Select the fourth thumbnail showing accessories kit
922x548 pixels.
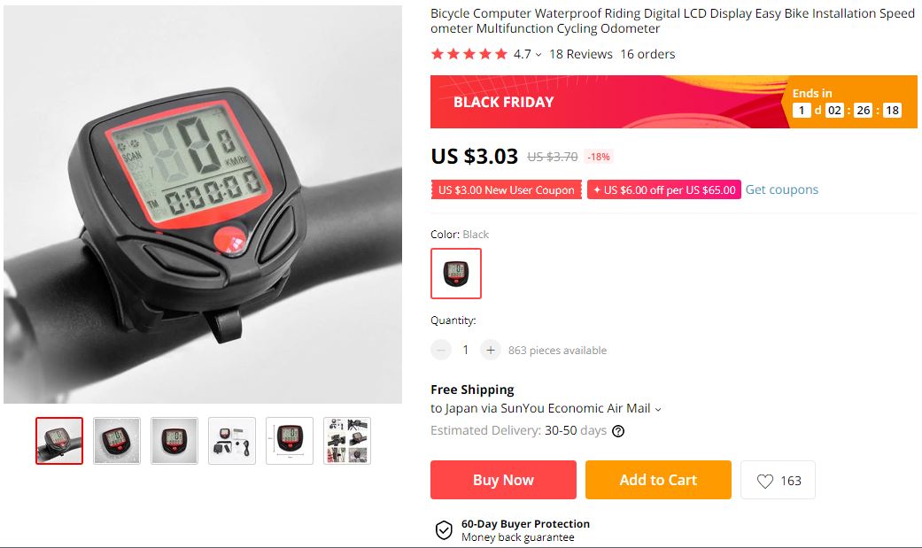click(x=232, y=441)
